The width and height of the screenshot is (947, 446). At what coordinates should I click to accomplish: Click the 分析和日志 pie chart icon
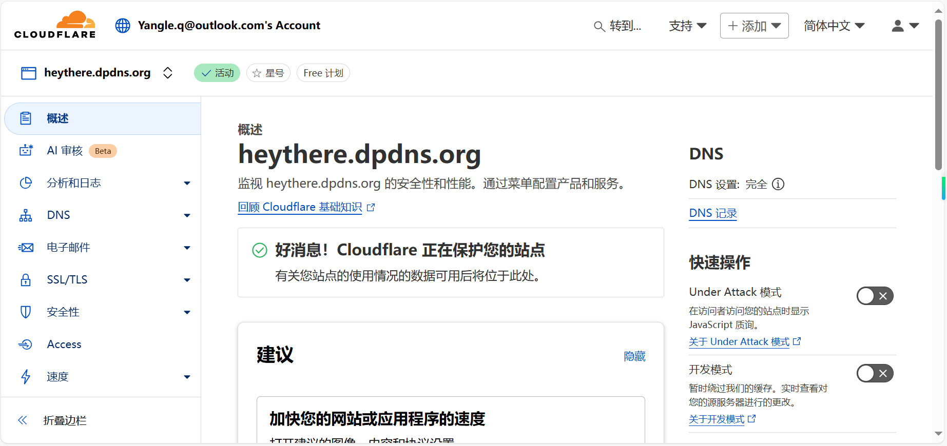[x=26, y=183]
